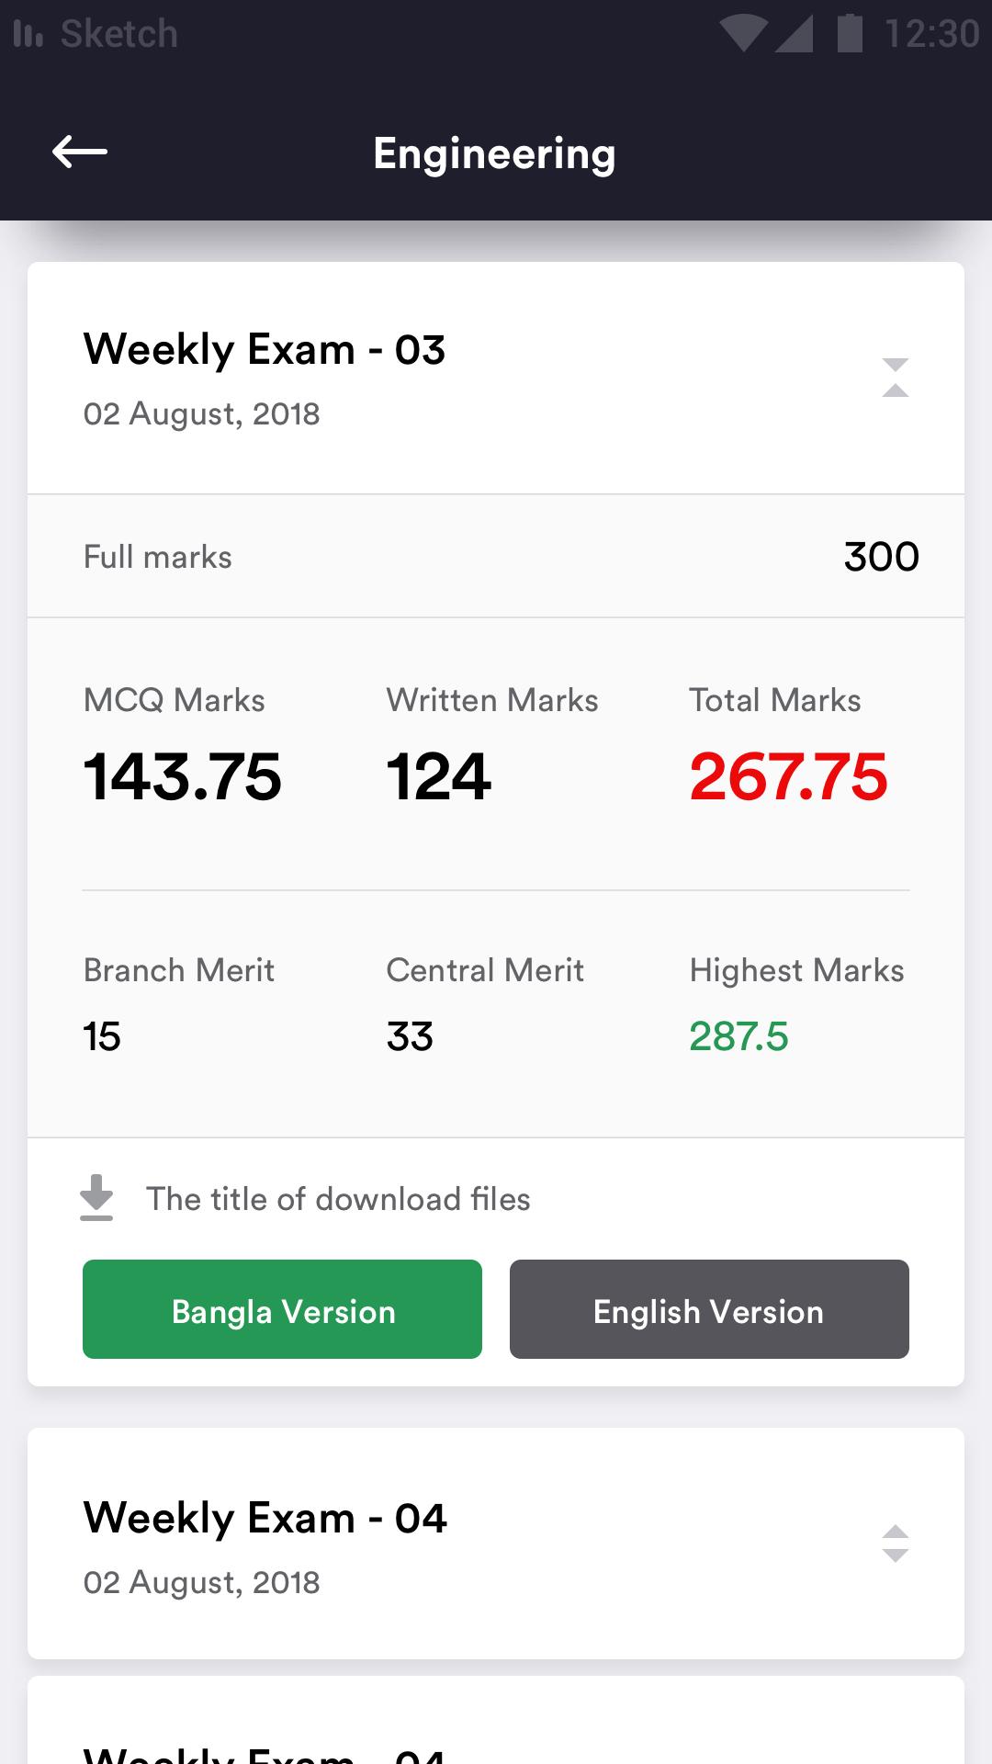
Task: Tap the Wi-Fi signal status icon
Action: (x=743, y=34)
